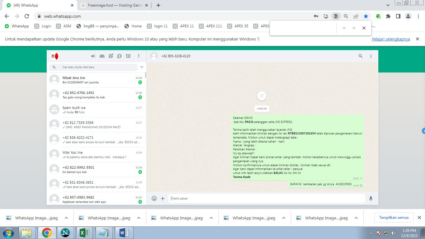
Task: Open the +62 831-6348-3651 chat
Action: 96,185
